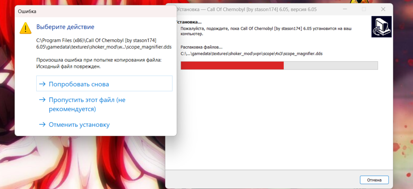Screen dimensions: 413x189
Task: Choose Попробовать снова to retry copying
Action: (x=104, y=84)
